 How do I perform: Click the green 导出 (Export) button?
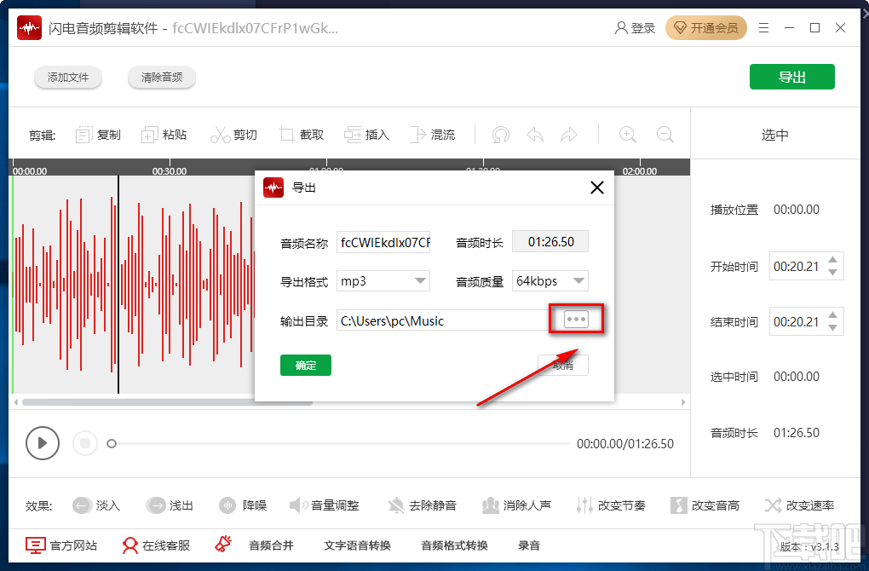[x=791, y=76]
